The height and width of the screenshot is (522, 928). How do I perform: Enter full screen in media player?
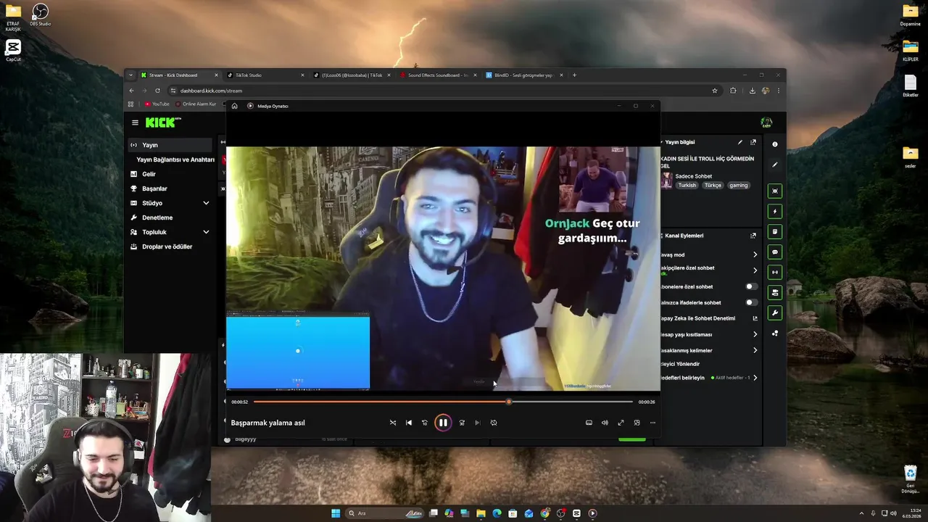[621, 423]
